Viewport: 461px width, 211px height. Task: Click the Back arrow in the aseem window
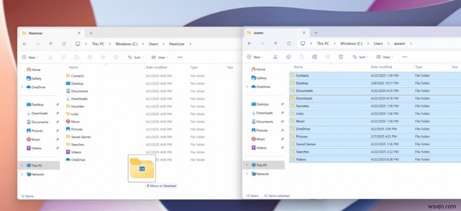pyautogui.click(x=250, y=44)
